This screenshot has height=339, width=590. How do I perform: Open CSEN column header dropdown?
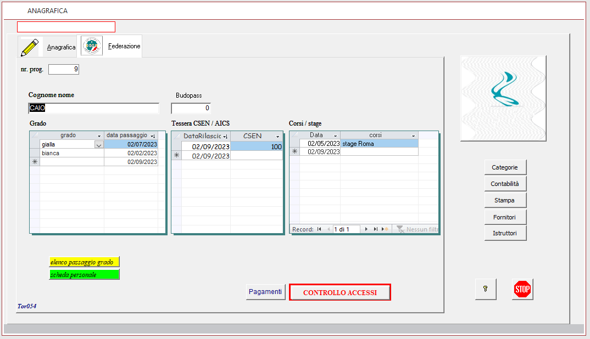[277, 137]
